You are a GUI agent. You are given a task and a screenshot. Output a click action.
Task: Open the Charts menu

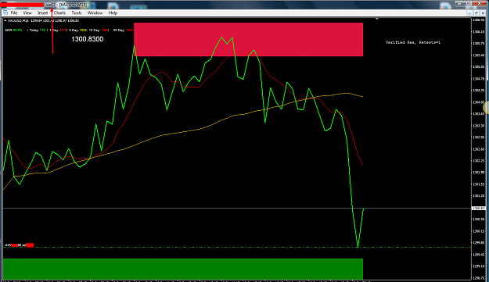point(59,13)
